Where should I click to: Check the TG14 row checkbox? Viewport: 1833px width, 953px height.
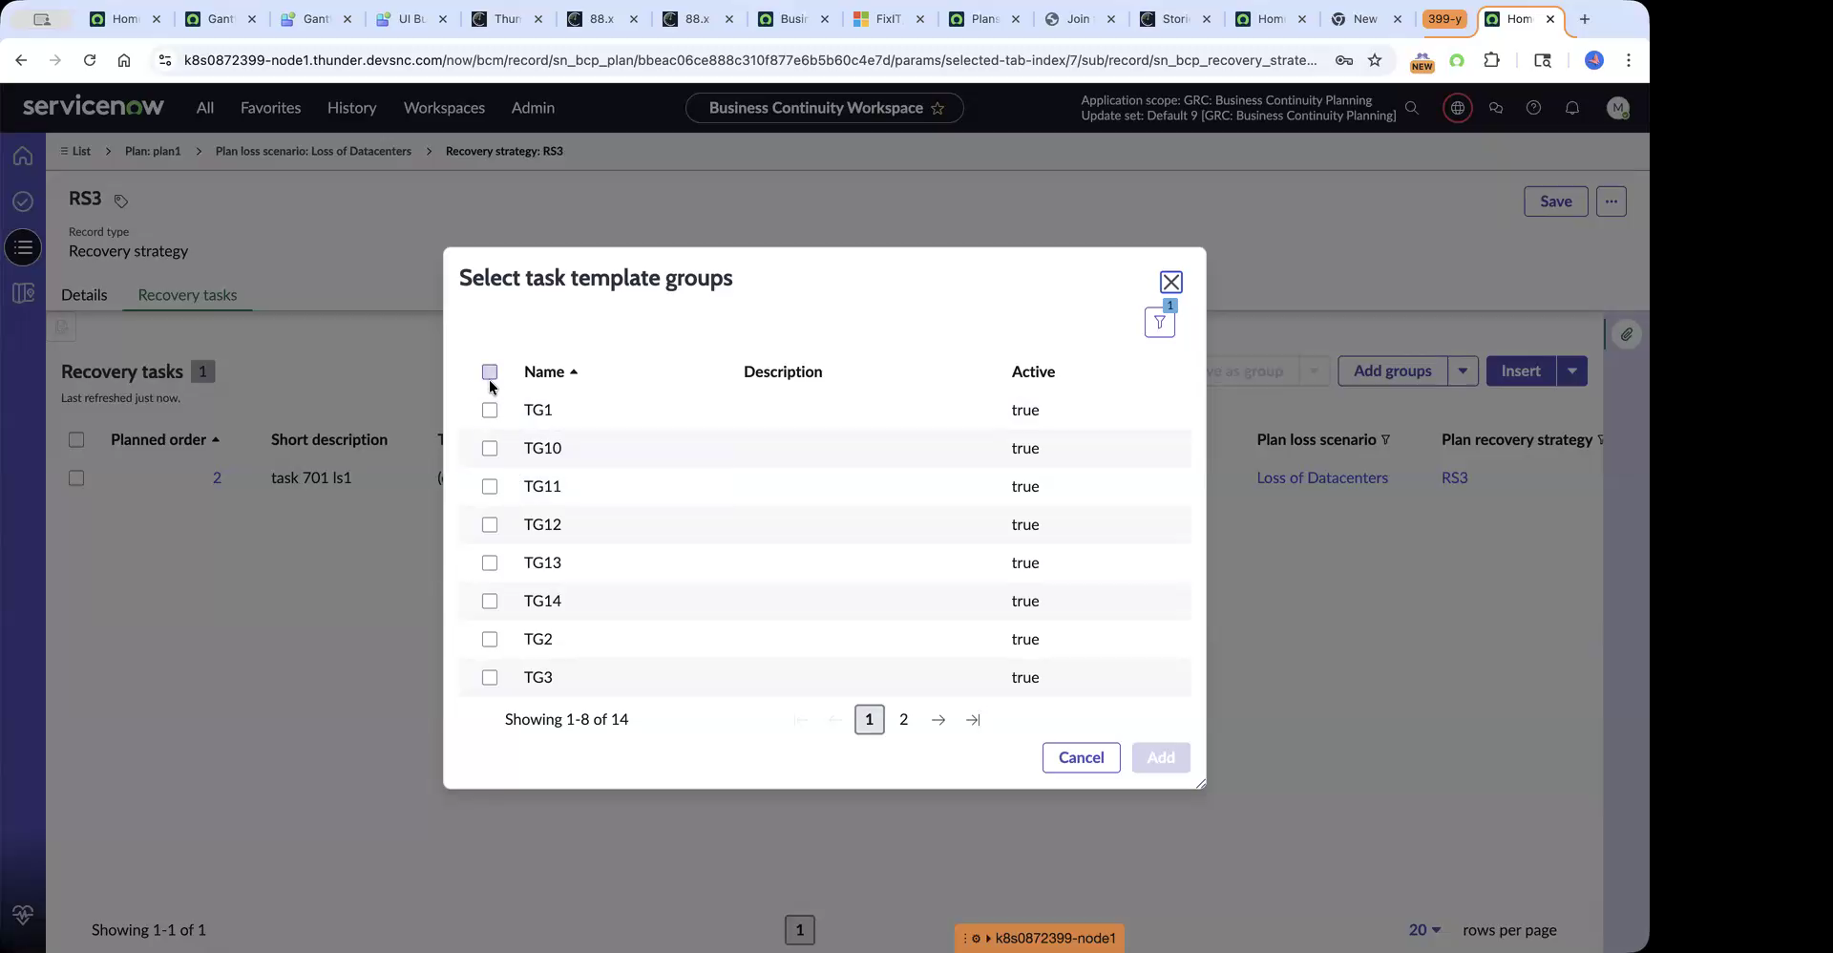click(490, 601)
